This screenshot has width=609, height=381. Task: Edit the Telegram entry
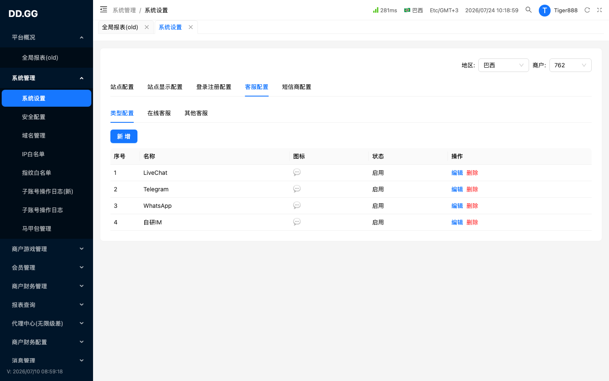[457, 189]
